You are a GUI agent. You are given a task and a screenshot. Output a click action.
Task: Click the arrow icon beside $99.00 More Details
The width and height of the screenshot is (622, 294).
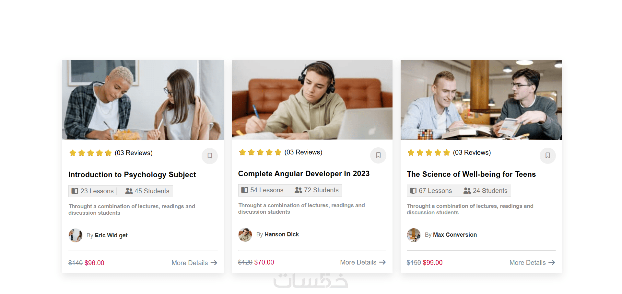[x=552, y=263]
